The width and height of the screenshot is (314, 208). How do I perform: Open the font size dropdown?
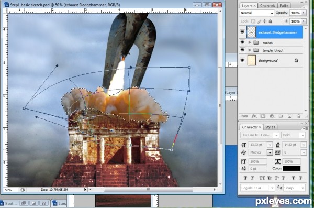(x=270, y=145)
